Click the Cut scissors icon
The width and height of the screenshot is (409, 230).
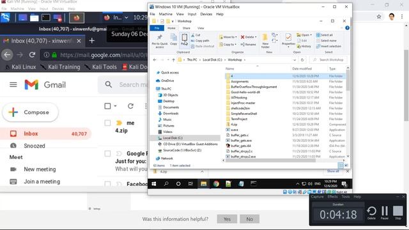click(193, 35)
